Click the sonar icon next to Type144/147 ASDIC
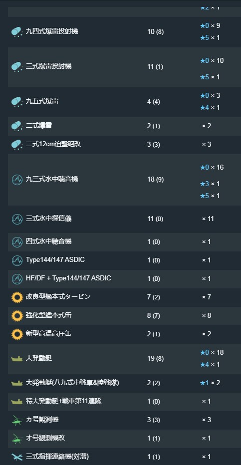The image size is (241, 465). point(17,260)
